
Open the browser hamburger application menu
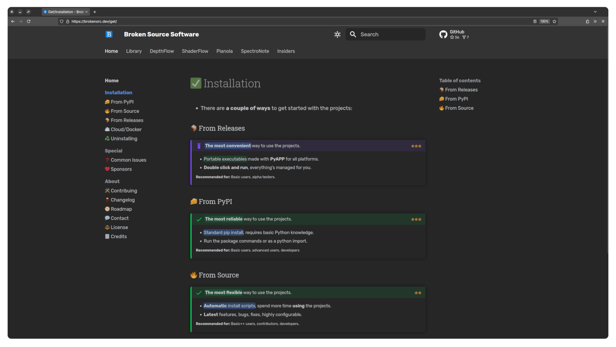[x=603, y=22]
